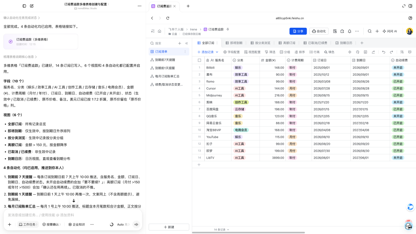Switch to 即将到期 view tab

[234, 43]
